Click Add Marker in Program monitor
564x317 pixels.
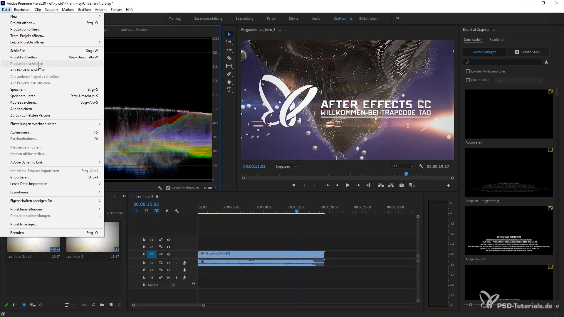click(x=294, y=185)
